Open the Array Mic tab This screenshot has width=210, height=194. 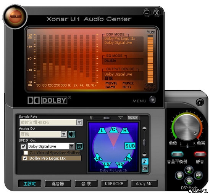[x=144, y=184]
